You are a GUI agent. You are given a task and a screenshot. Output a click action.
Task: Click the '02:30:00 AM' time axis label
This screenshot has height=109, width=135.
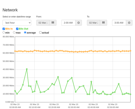click(74, 107)
